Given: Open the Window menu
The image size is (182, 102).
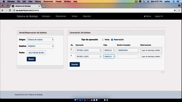Looking at the screenshot, I should pos(67,1).
